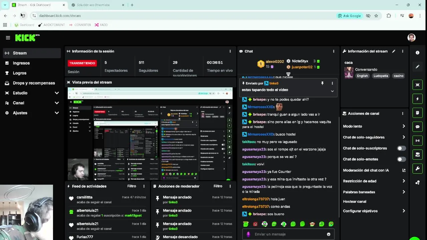Open the user avatar menu in the header

411,38
